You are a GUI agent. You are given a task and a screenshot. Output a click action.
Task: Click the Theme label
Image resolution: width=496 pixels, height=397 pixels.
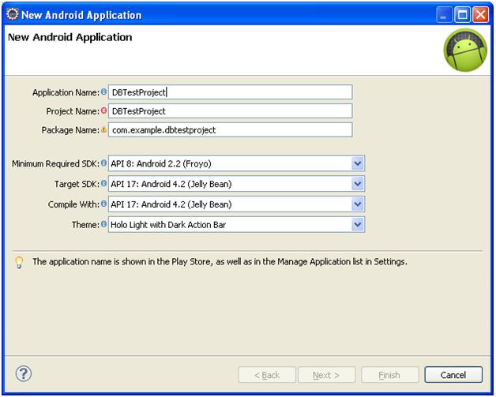click(85, 225)
